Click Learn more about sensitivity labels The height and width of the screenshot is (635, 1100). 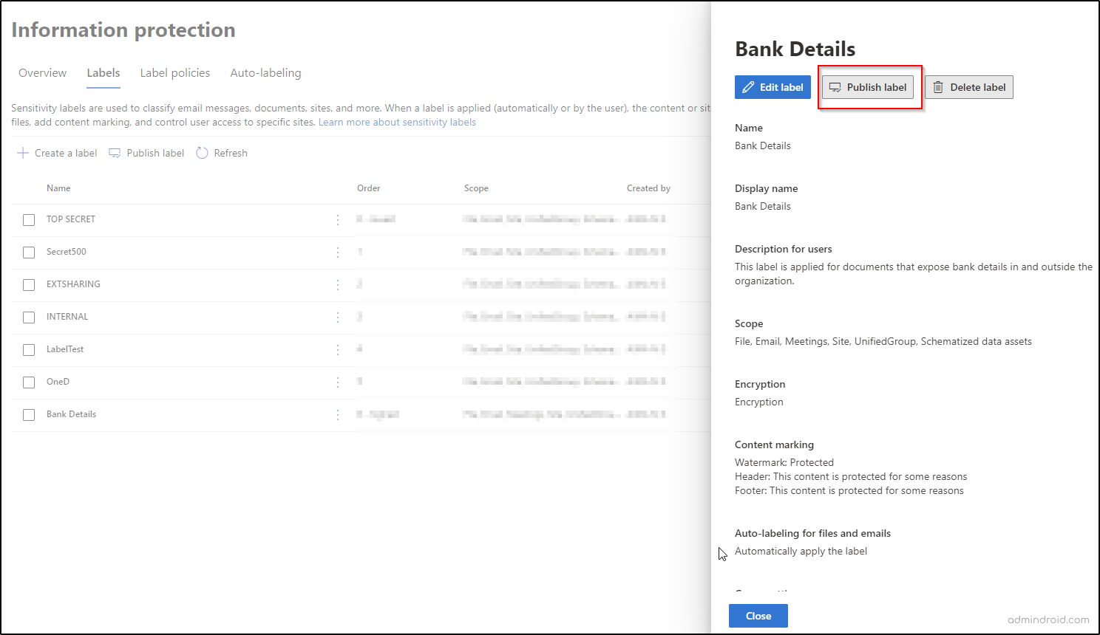pos(396,122)
